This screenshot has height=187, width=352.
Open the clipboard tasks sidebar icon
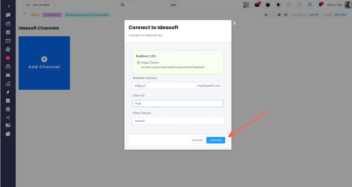point(8,49)
